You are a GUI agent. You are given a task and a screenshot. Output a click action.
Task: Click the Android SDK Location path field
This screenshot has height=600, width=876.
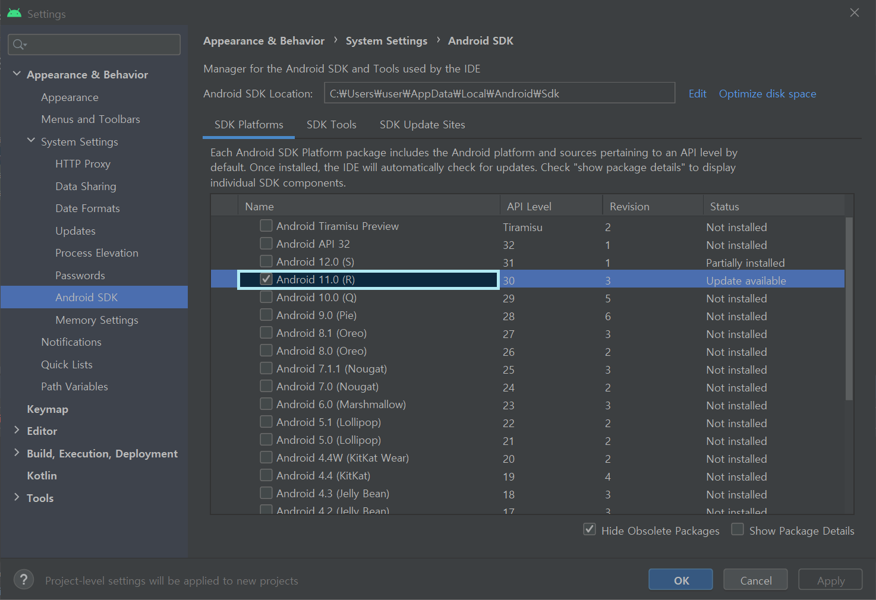pos(499,93)
